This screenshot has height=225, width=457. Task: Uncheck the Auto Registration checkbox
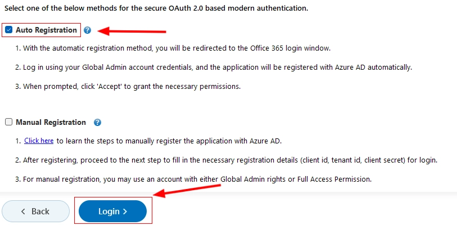9,30
